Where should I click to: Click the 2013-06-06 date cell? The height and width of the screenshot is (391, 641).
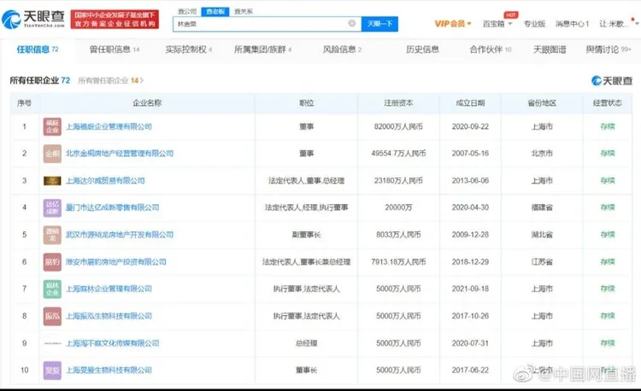click(x=470, y=181)
